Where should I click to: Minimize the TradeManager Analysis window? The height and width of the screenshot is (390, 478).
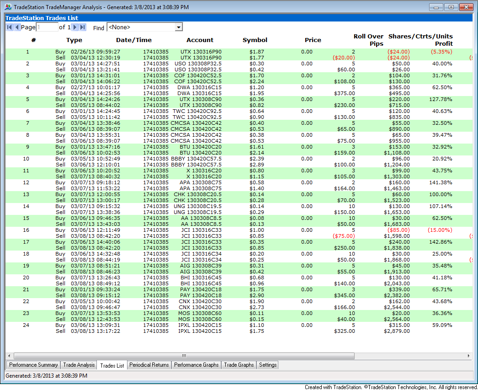pos(436,7)
